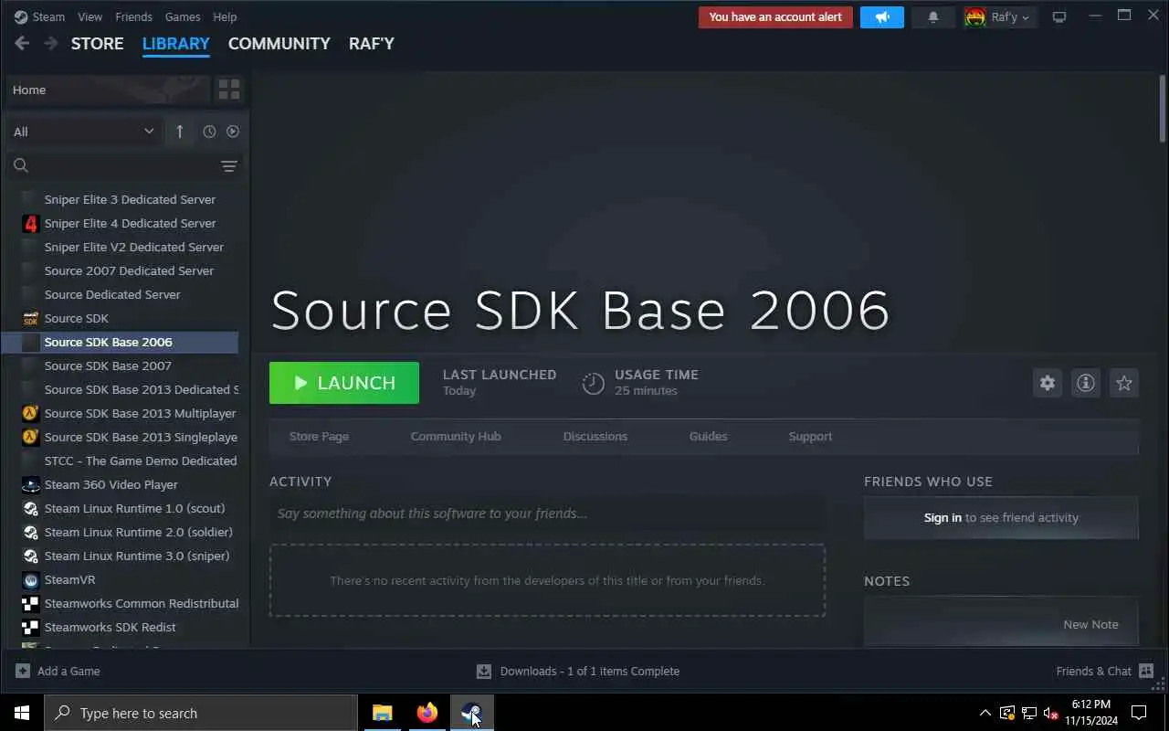Go to the STORE tab

tap(97, 43)
